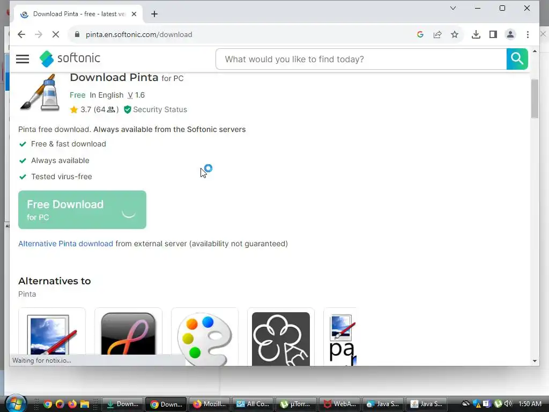Expand the tab search chevron

point(452,8)
